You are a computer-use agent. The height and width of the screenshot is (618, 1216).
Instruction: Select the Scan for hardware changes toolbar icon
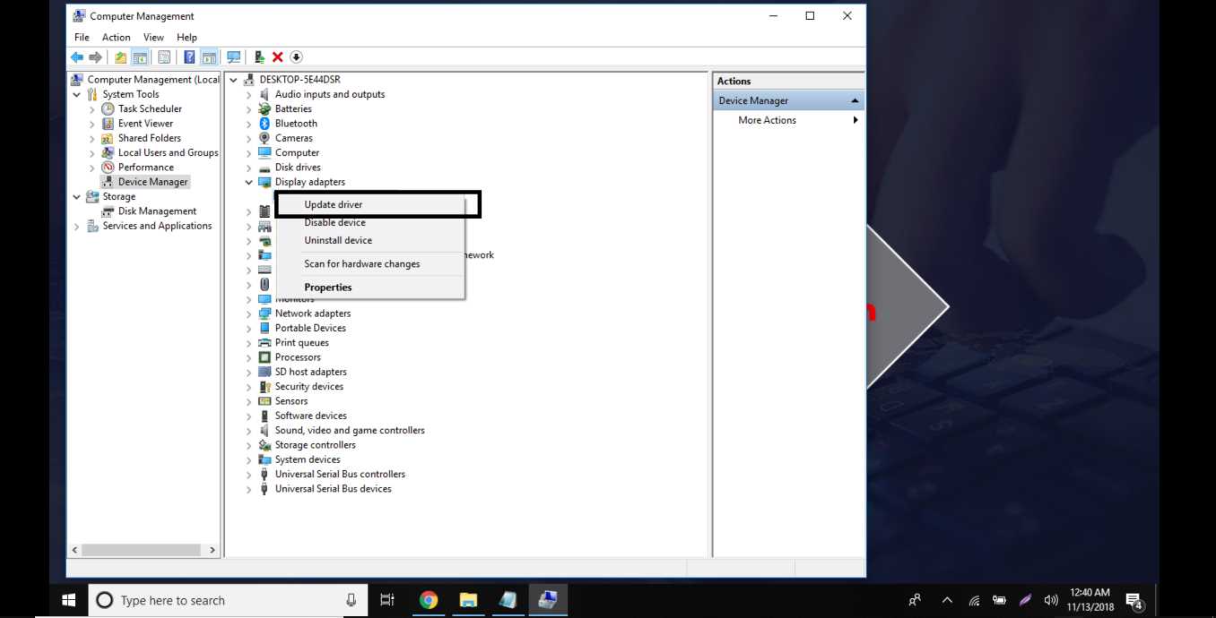(233, 56)
